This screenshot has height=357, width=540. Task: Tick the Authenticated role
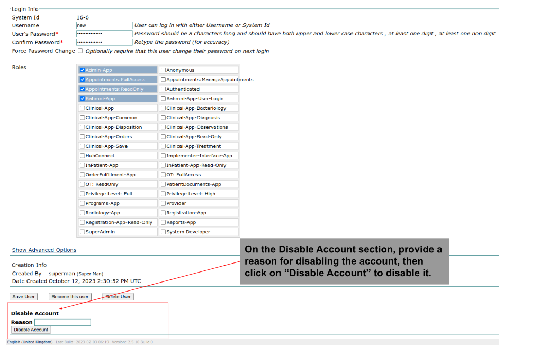pos(163,89)
